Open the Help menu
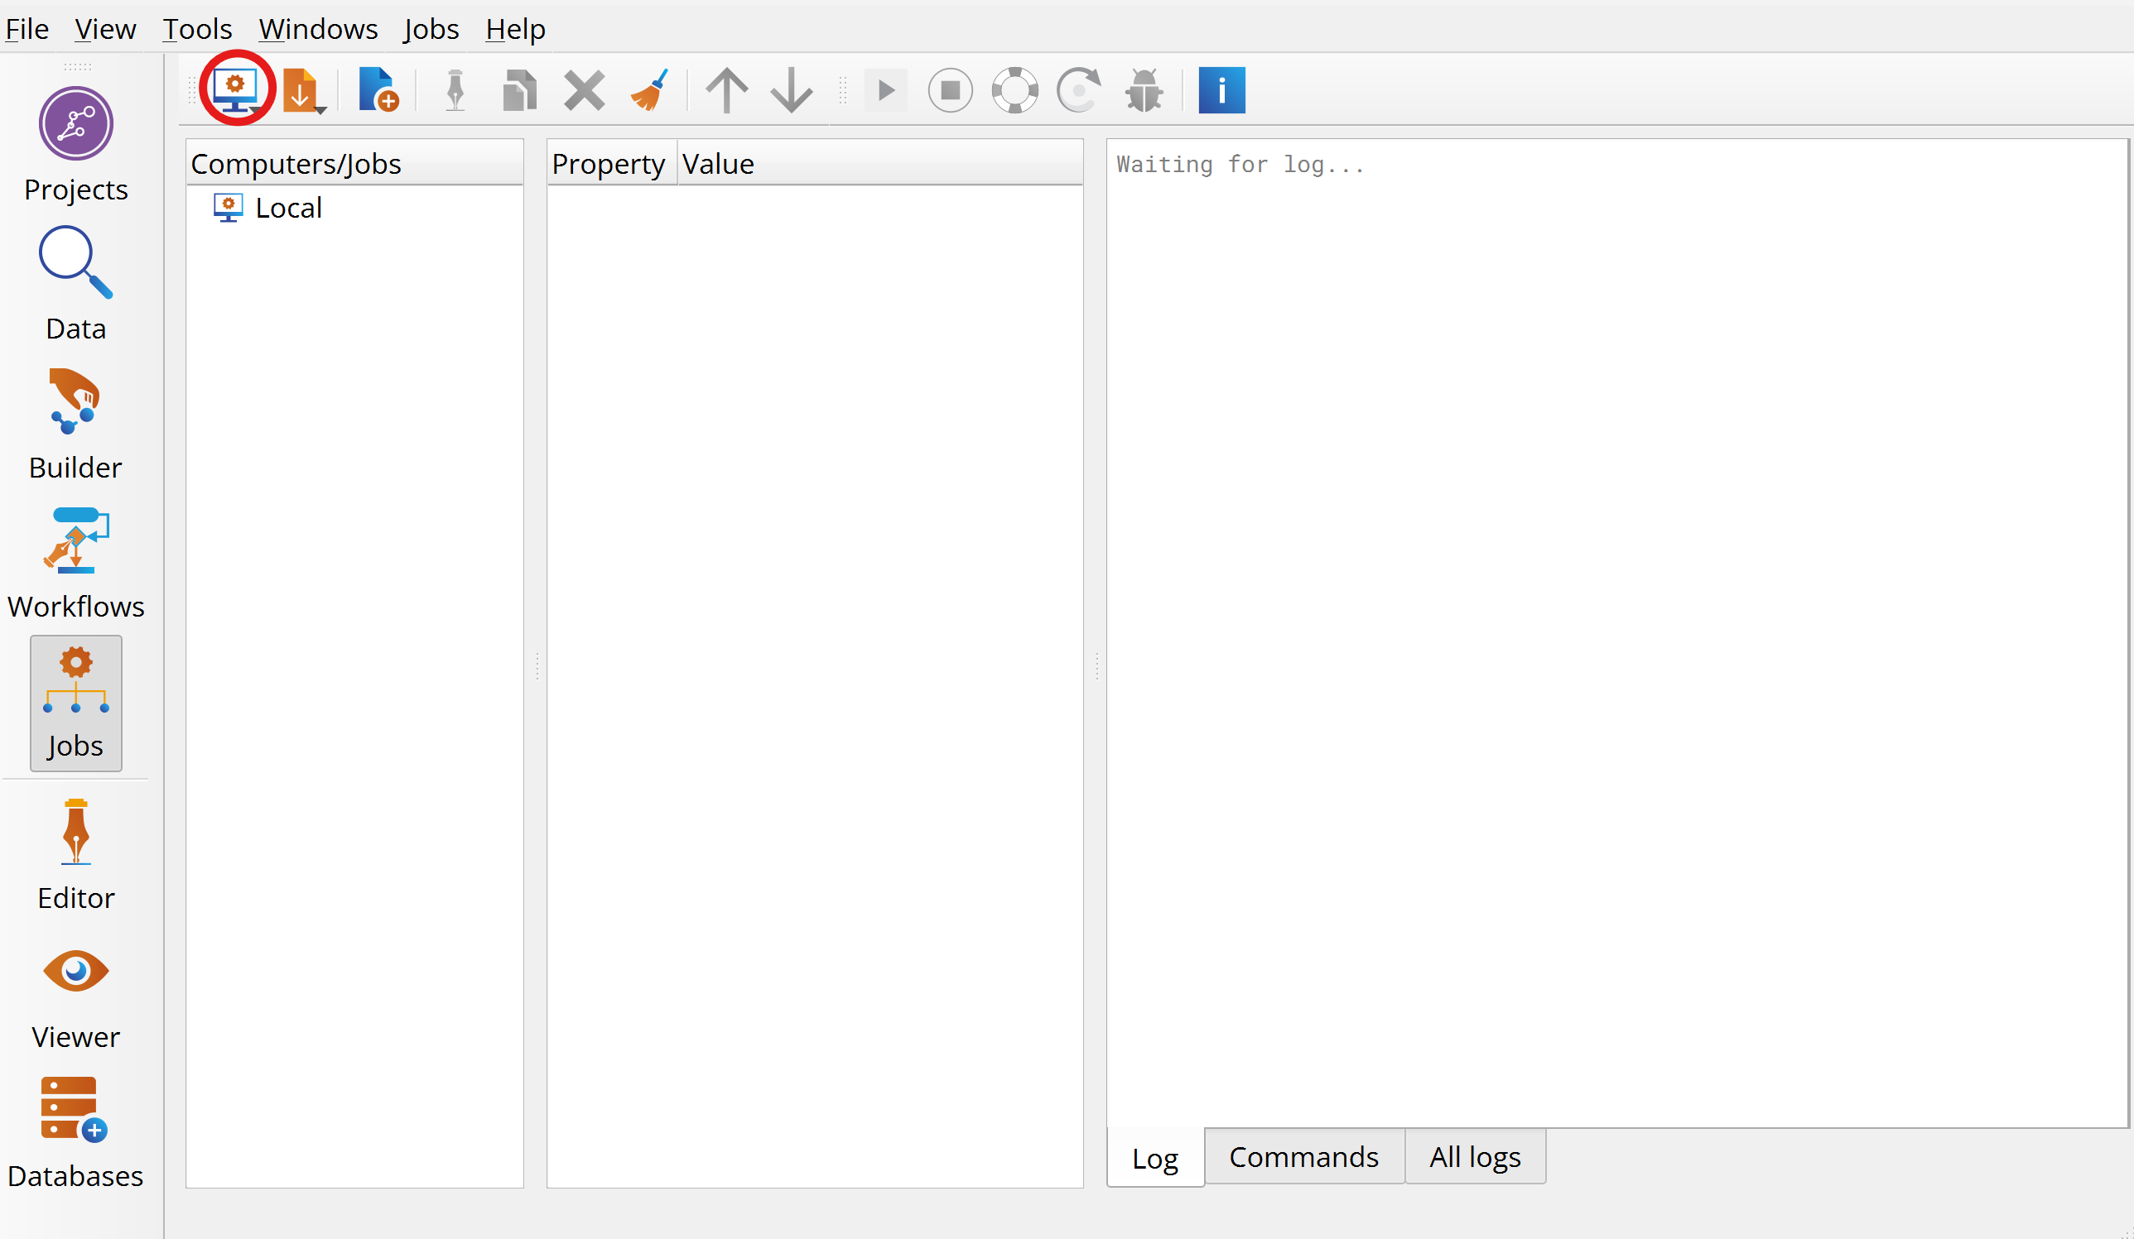Screen dimensions: 2134x1239 (515, 29)
